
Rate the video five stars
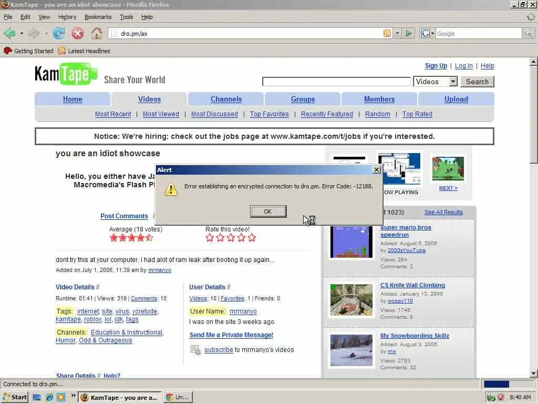point(252,237)
